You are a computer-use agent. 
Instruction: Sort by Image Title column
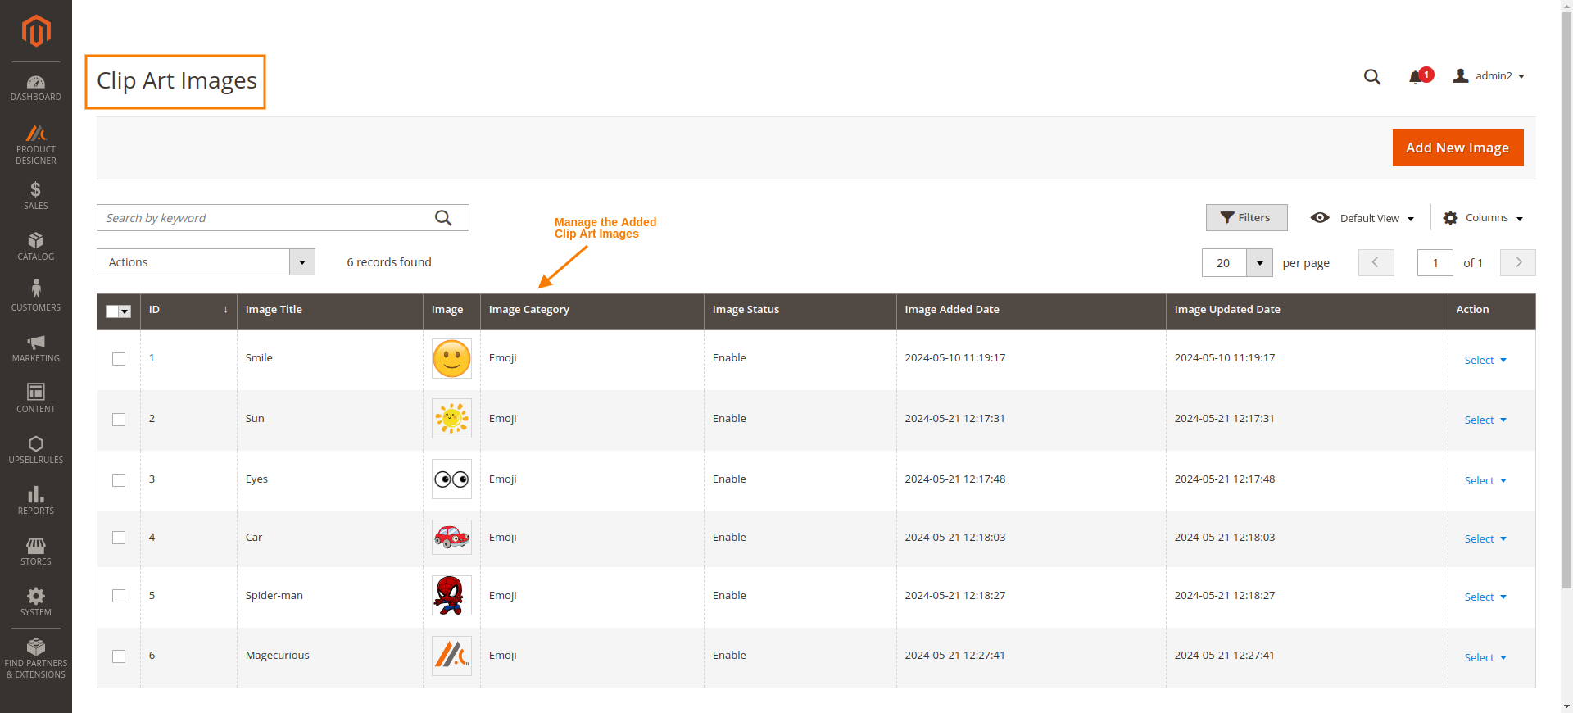click(274, 310)
